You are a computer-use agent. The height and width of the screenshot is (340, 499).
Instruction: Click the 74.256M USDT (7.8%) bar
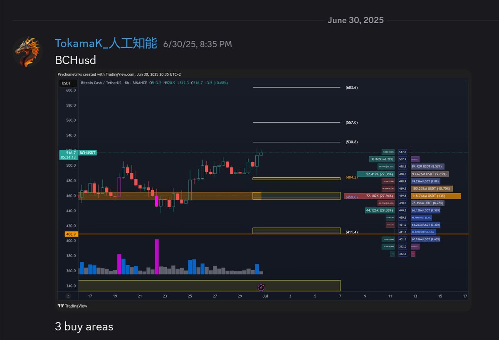(426, 181)
